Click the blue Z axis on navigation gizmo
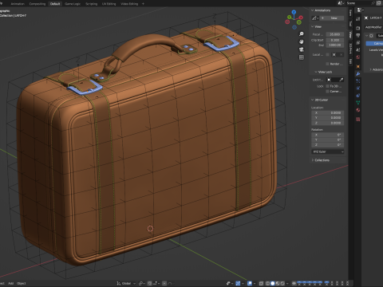This screenshot has height=287, width=383. 294,12
